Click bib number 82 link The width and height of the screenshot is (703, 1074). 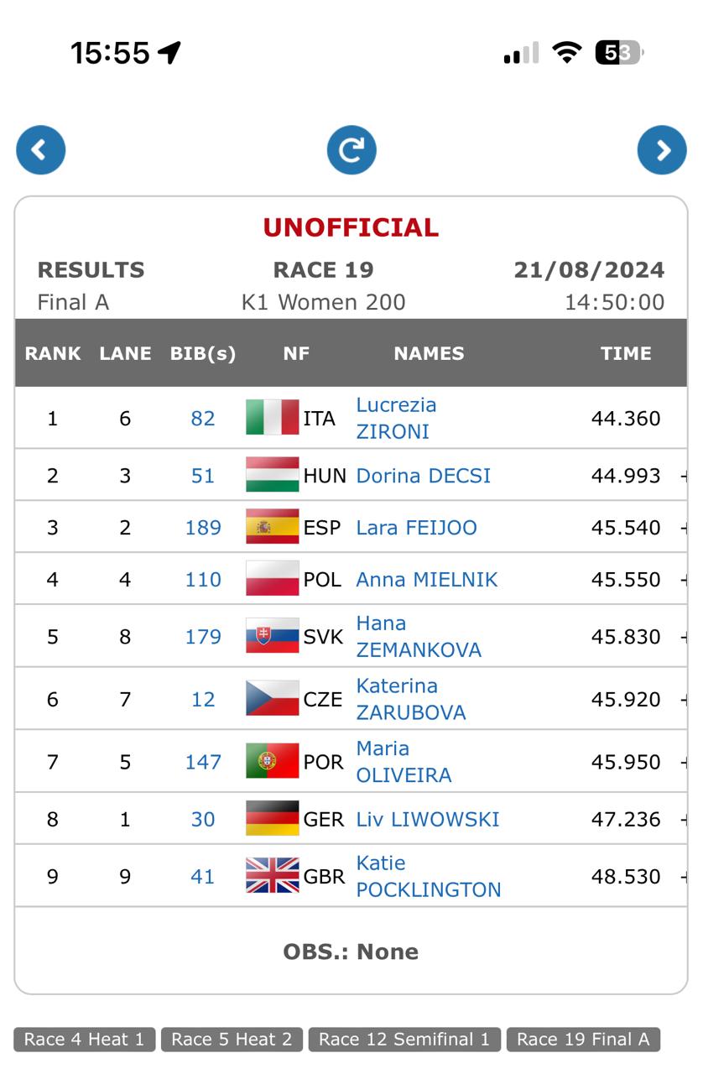tap(203, 419)
